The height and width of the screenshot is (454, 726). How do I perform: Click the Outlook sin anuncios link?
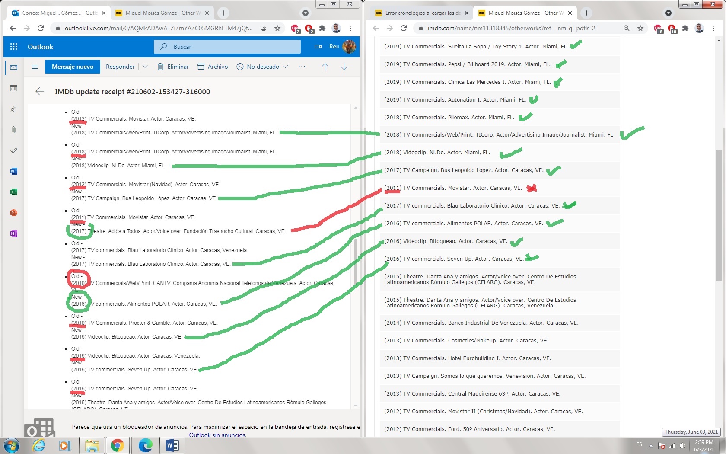click(x=217, y=435)
